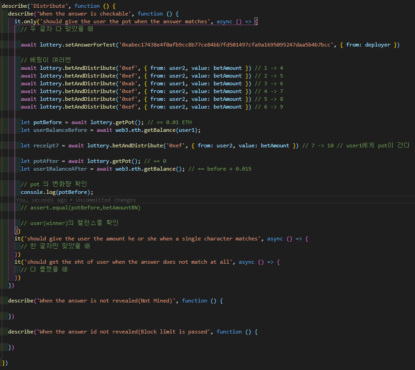Click the receipt7 variable name
Image resolution: width=415 pixels, height=370 pixels.
coord(46,146)
